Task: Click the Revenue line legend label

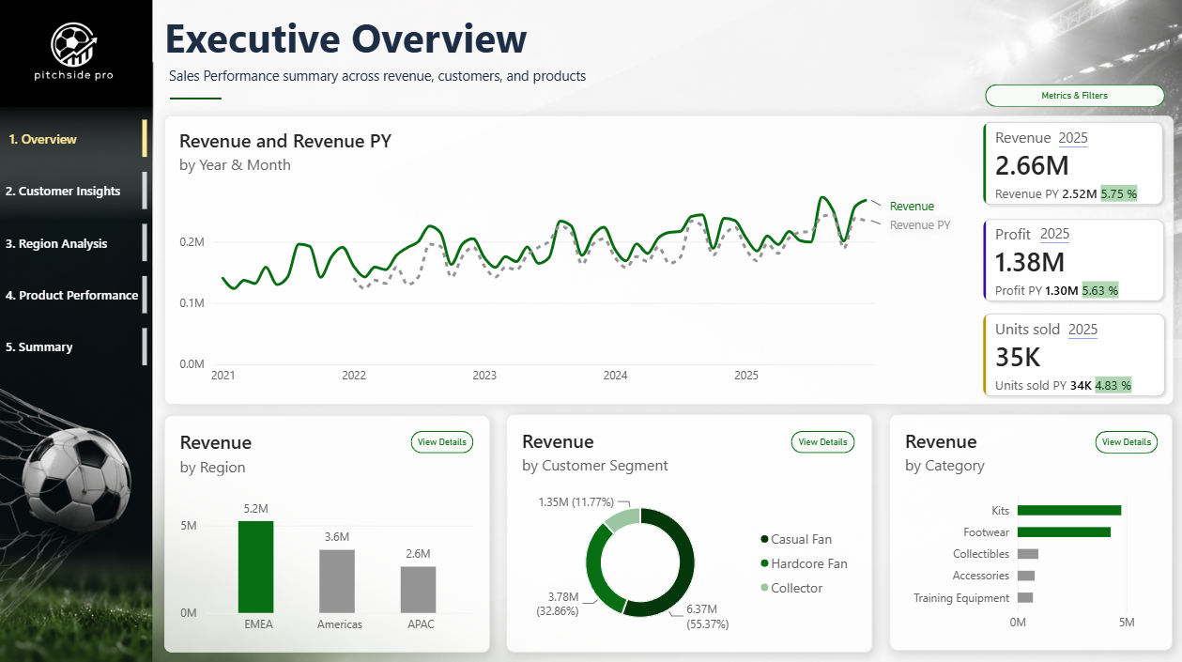Action: coord(912,207)
